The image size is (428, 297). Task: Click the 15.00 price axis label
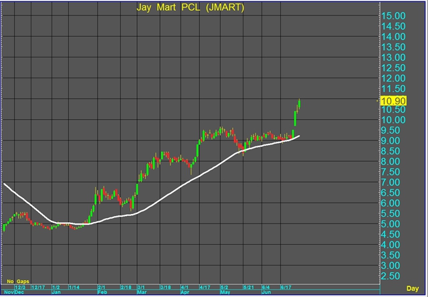click(393, 16)
